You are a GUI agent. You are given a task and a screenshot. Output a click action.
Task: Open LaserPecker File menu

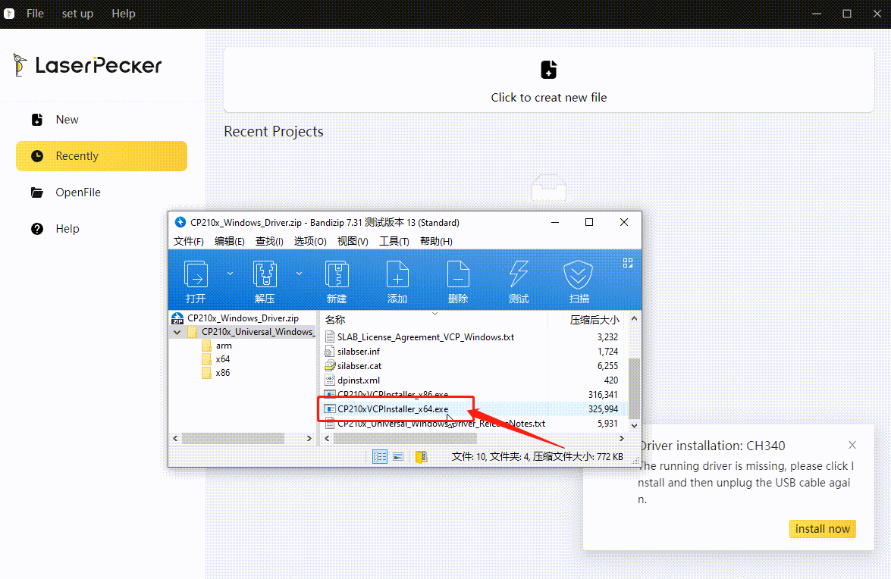pyautogui.click(x=35, y=14)
